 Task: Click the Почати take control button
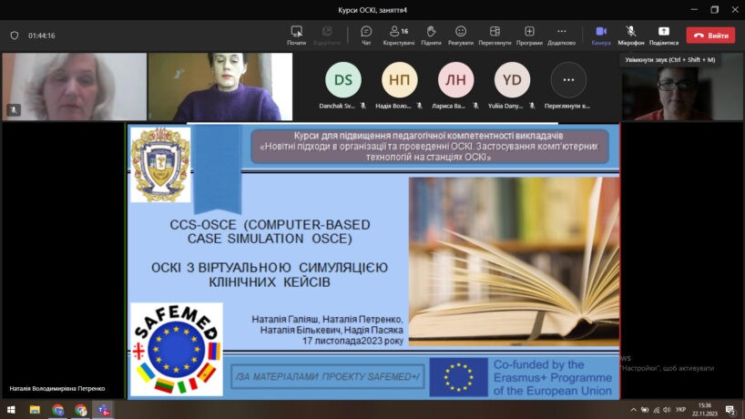coord(296,35)
